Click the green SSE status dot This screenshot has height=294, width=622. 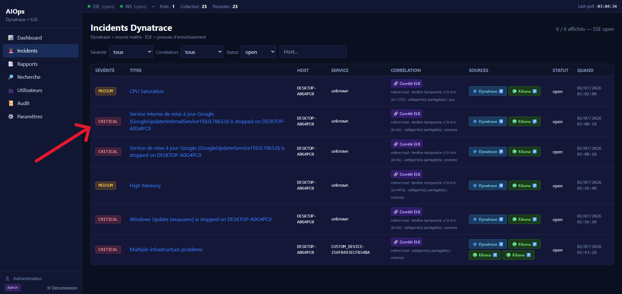89,6
